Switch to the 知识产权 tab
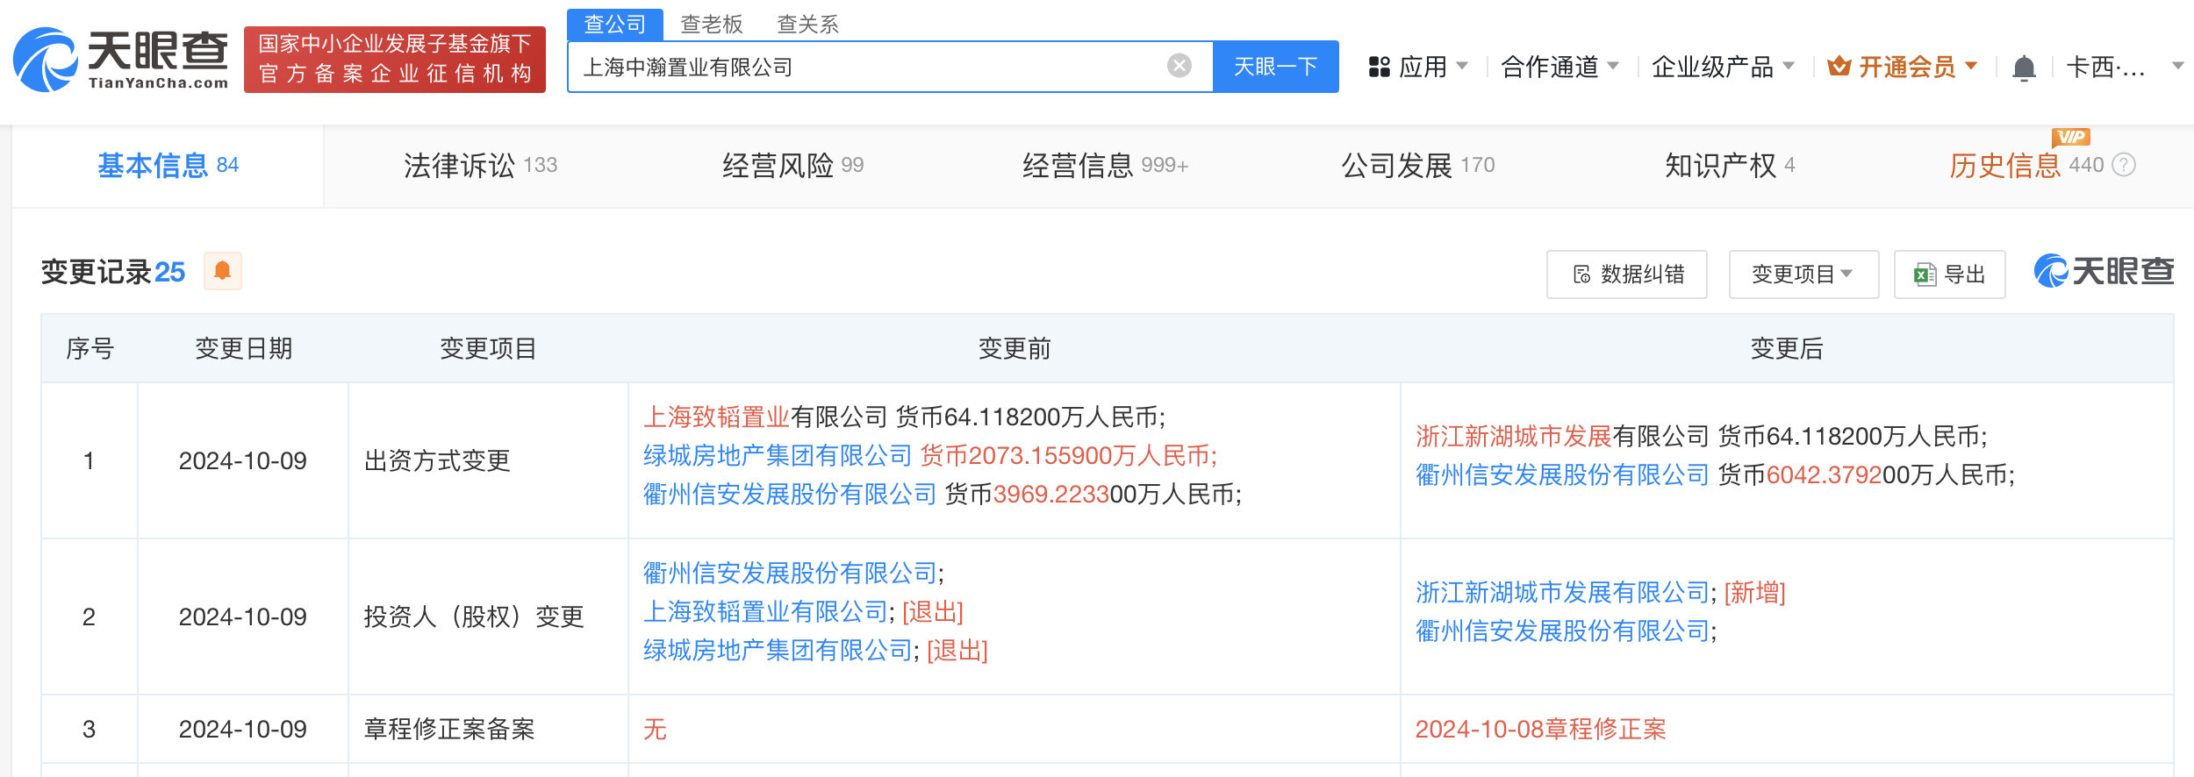Screen dimensions: 2194x777 [x=1730, y=165]
